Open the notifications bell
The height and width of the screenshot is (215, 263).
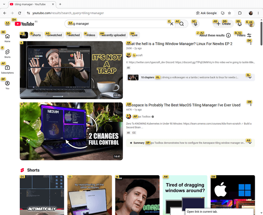click(x=240, y=24)
